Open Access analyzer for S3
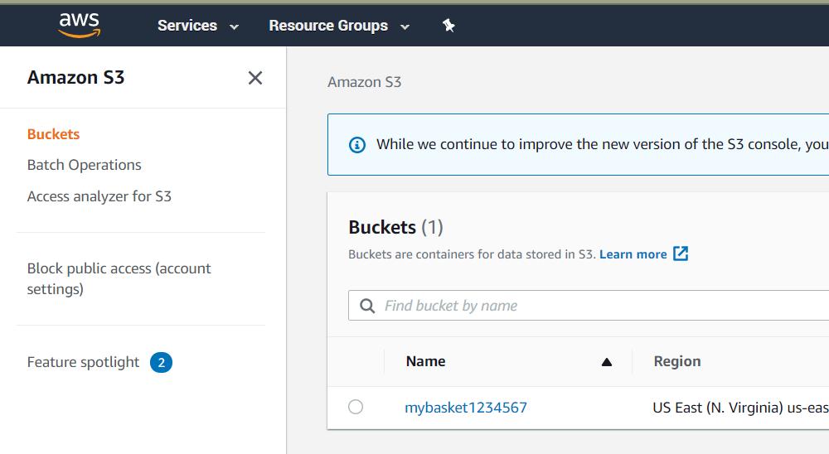The width and height of the screenshot is (829, 454). (x=99, y=196)
